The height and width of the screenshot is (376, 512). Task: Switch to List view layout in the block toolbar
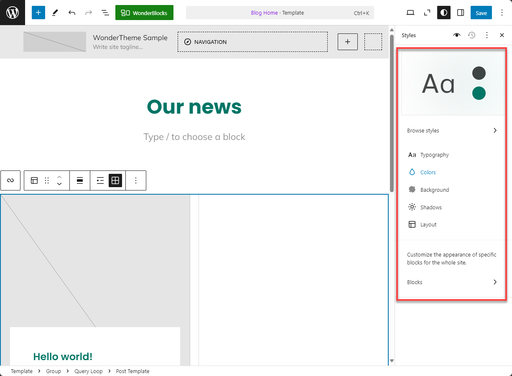pyautogui.click(x=100, y=180)
